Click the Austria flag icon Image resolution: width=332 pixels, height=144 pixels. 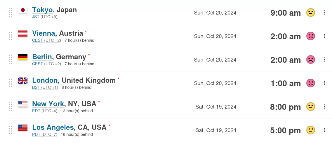tap(23, 33)
